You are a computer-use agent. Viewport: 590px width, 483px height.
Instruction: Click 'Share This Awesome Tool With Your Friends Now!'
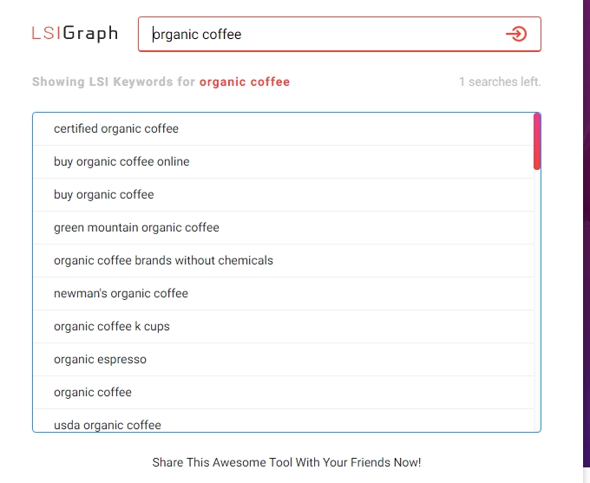pos(286,462)
